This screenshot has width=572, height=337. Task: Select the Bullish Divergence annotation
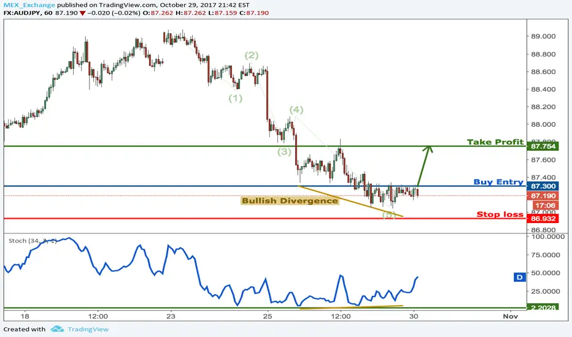[x=290, y=201]
